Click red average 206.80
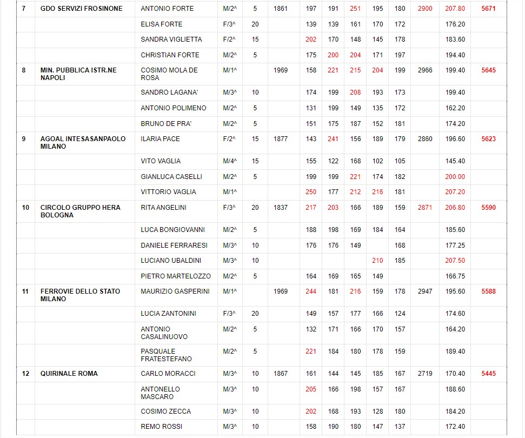 (x=455, y=208)
